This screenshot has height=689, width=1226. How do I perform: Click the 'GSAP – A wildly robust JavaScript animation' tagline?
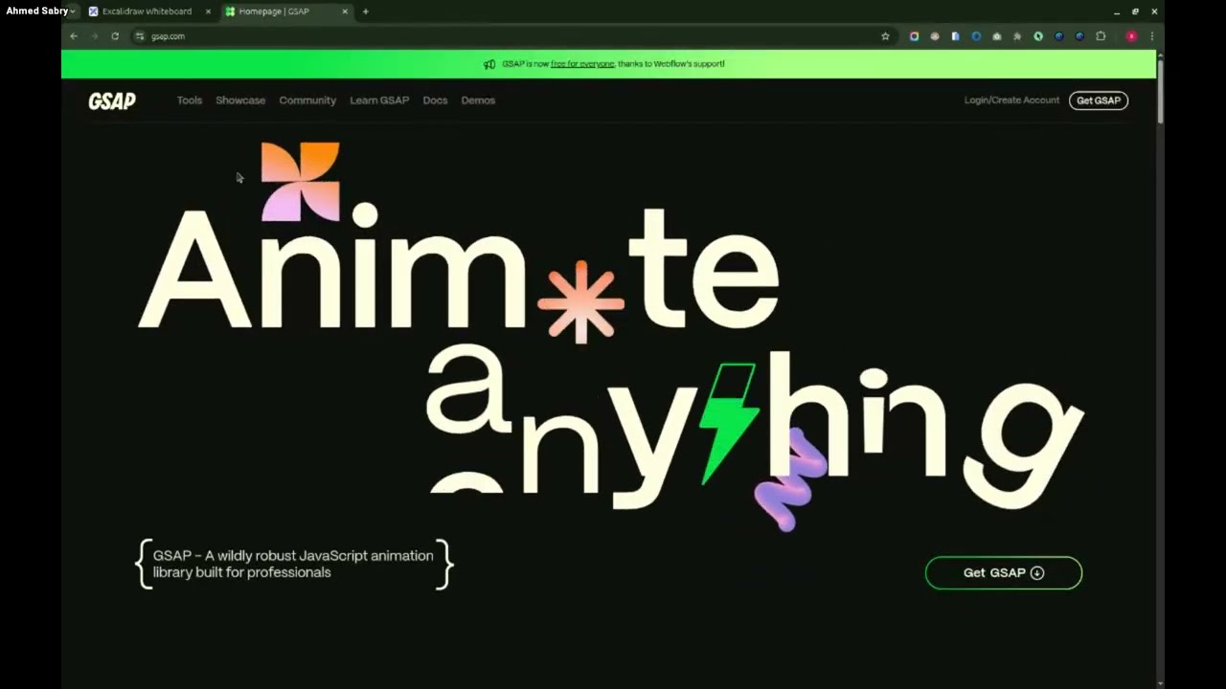click(293, 564)
